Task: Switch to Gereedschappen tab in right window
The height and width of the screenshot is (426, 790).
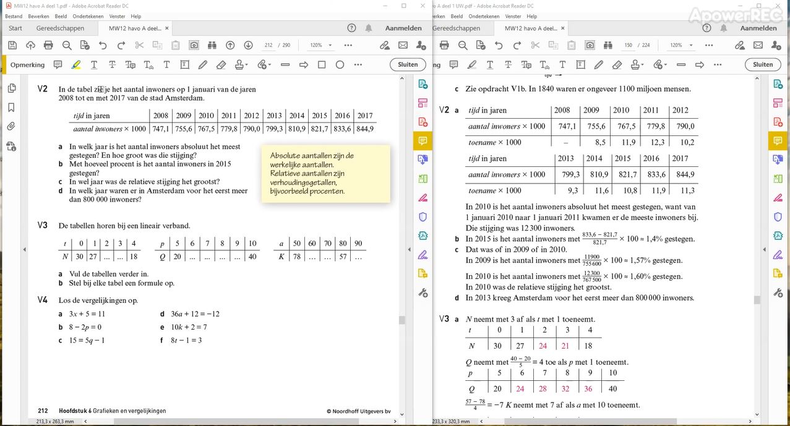Action: [x=456, y=28]
